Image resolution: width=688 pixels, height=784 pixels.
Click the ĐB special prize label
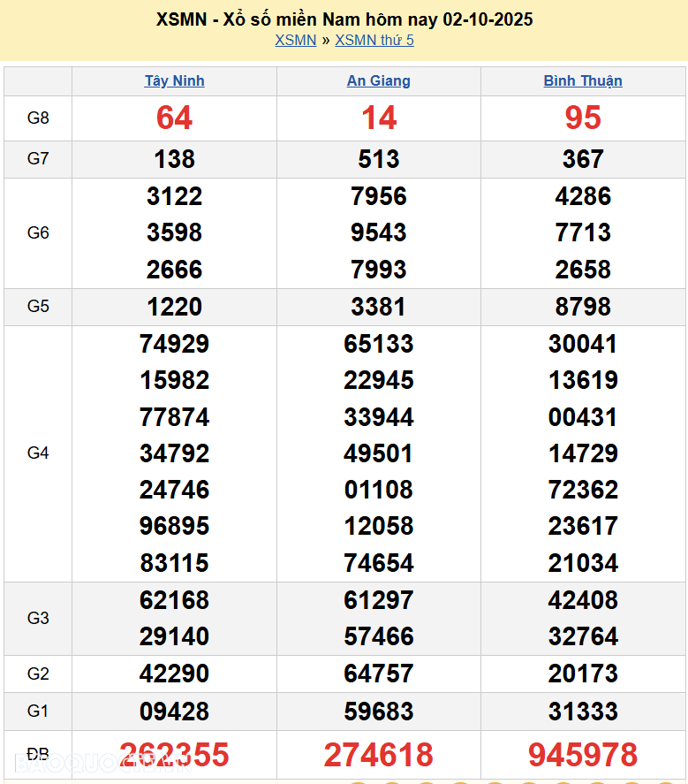38,754
